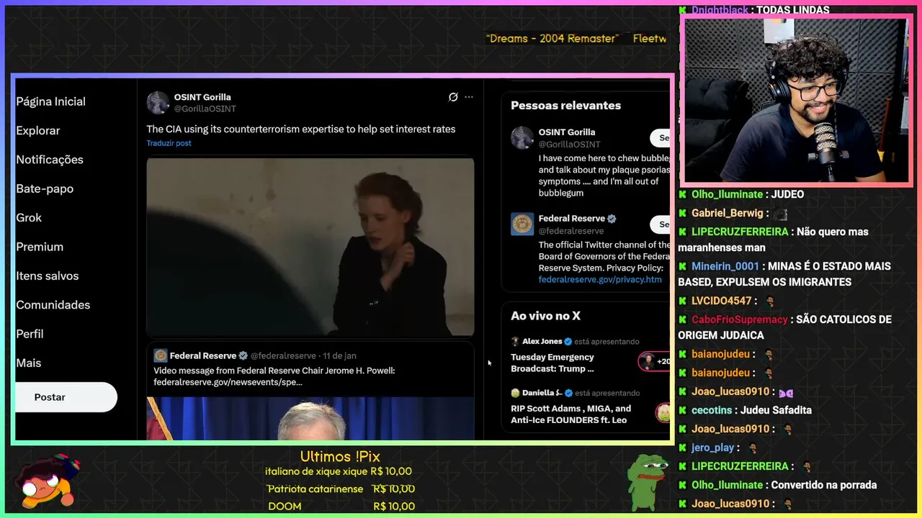
Task: Open the Página Inicial sidebar item
Action: 50,101
